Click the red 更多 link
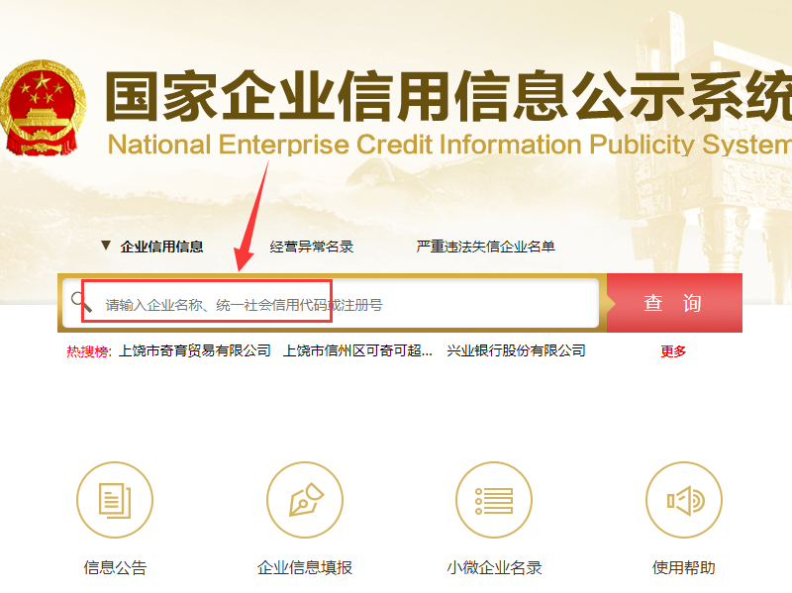792x593 pixels. tap(673, 351)
